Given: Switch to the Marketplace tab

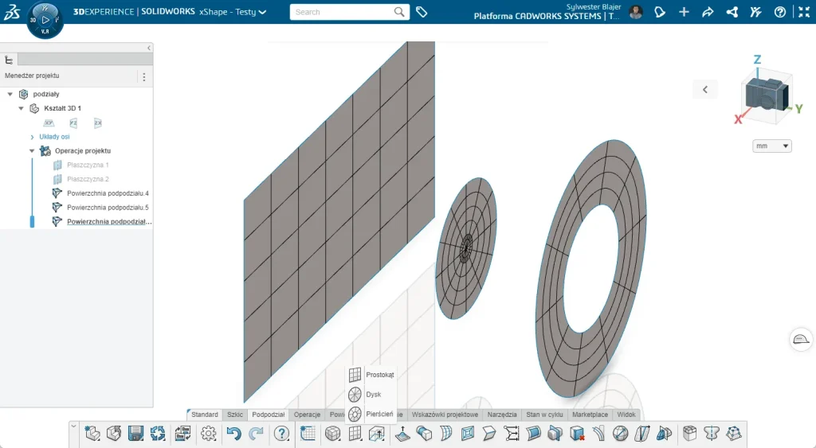Looking at the screenshot, I should [590, 415].
